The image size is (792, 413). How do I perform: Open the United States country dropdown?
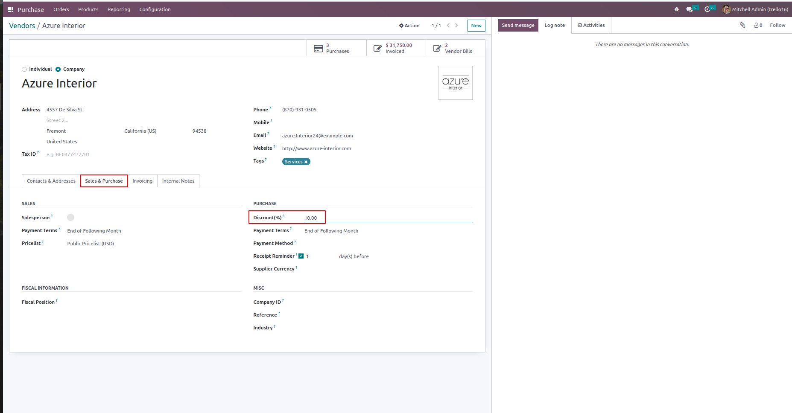click(143, 142)
